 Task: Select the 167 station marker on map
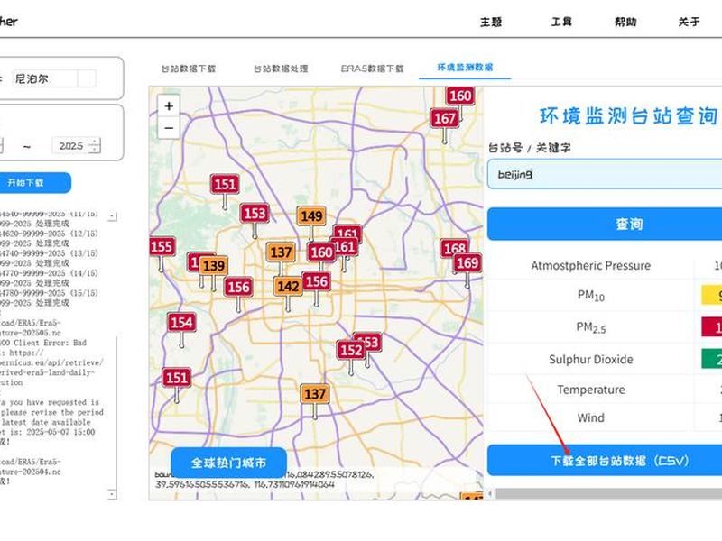(x=444, y=119)
